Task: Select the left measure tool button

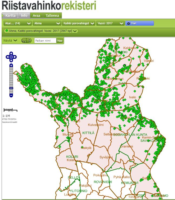Action: tap(24, 40)
